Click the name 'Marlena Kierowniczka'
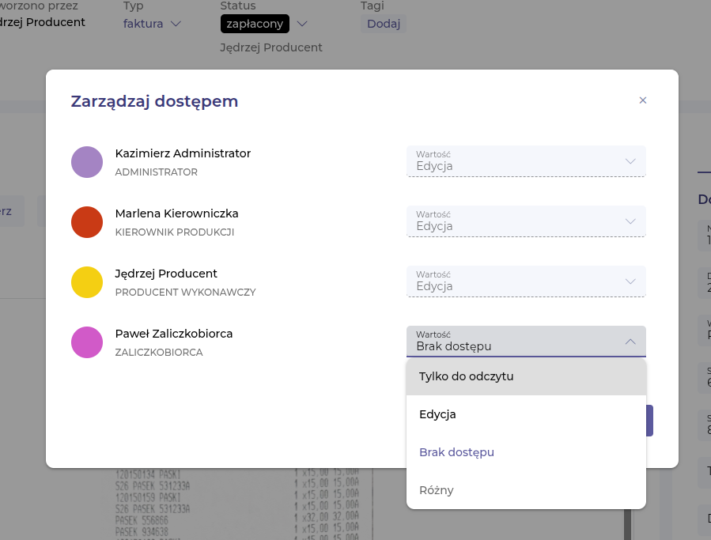711x540 pixels. [177, 213]
